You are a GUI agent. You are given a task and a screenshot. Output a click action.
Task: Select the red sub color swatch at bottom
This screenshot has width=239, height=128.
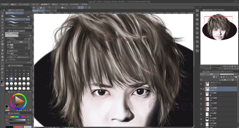[18, 127]
